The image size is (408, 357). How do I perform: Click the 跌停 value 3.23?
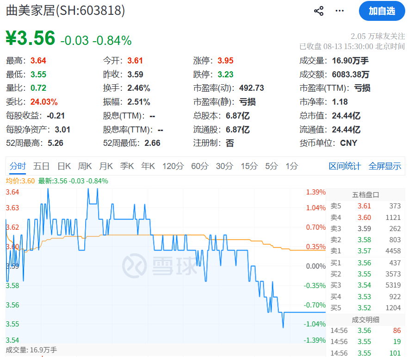coord(225,75)
